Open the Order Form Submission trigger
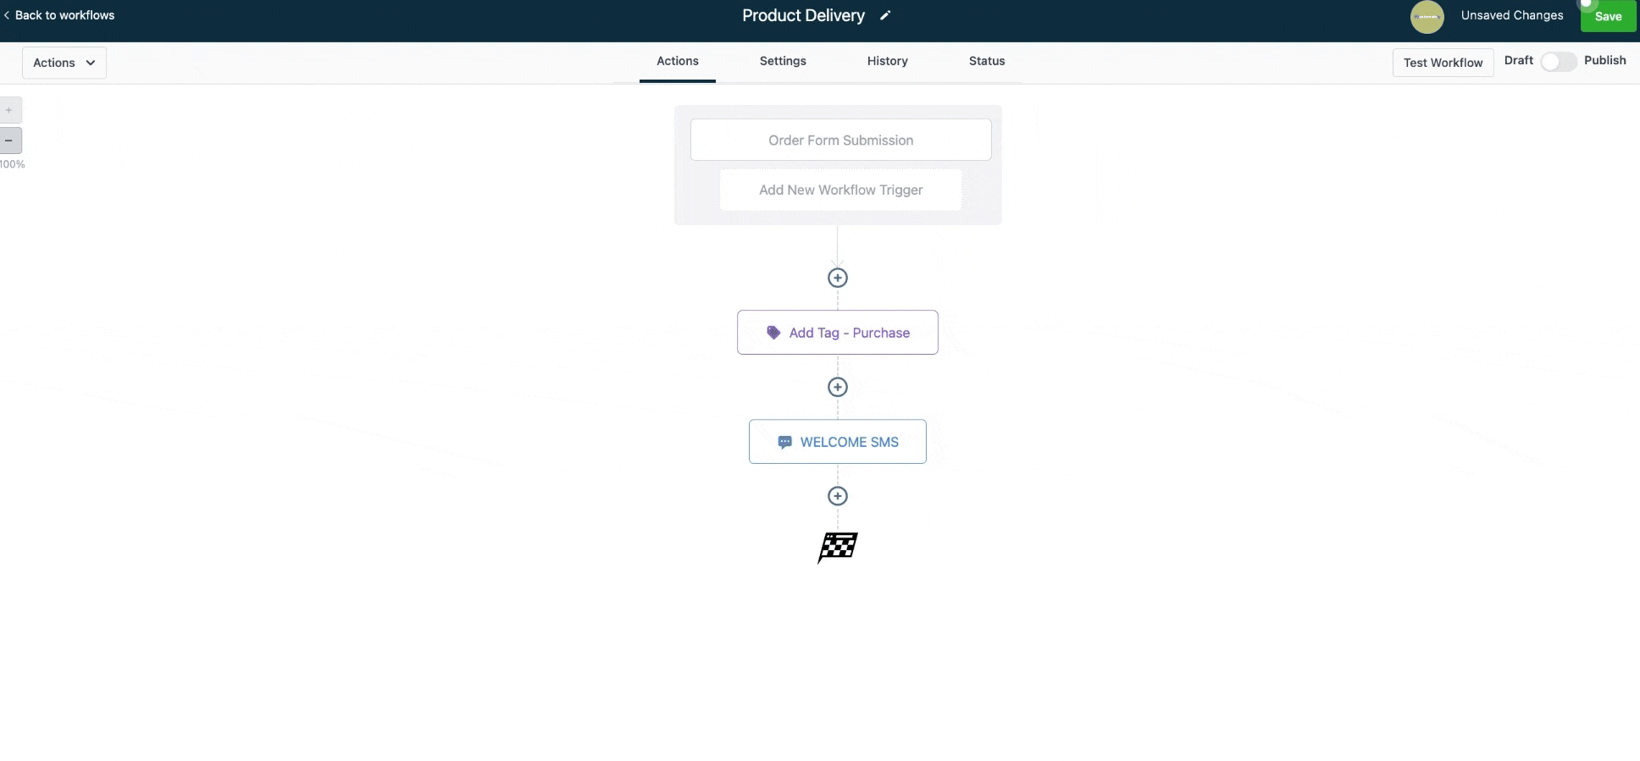This screenshot has width=1640, height=761. coord(840,140)
